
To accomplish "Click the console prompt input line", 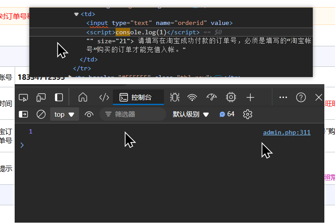I will pos(169,145).
